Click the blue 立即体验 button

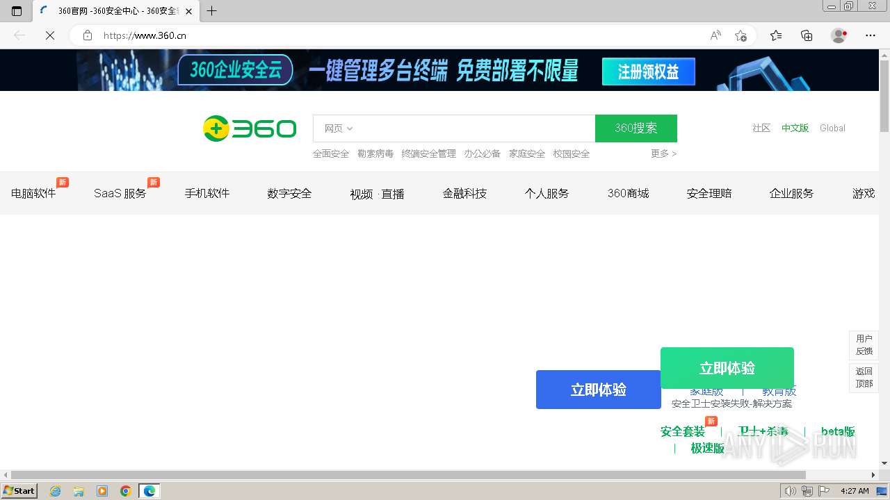point(598,390)
